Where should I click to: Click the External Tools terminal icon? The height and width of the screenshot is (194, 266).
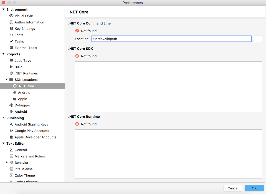coord(11,48)
